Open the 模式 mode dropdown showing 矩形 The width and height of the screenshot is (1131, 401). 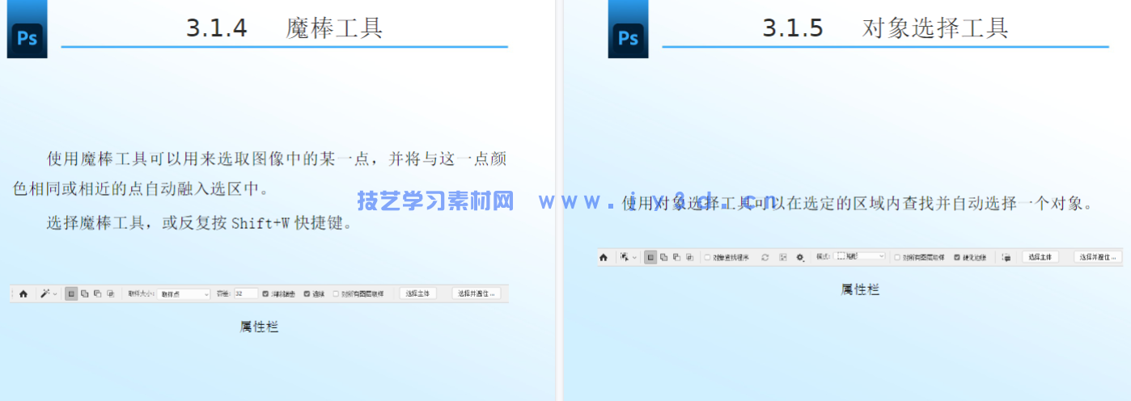point(860,255)
